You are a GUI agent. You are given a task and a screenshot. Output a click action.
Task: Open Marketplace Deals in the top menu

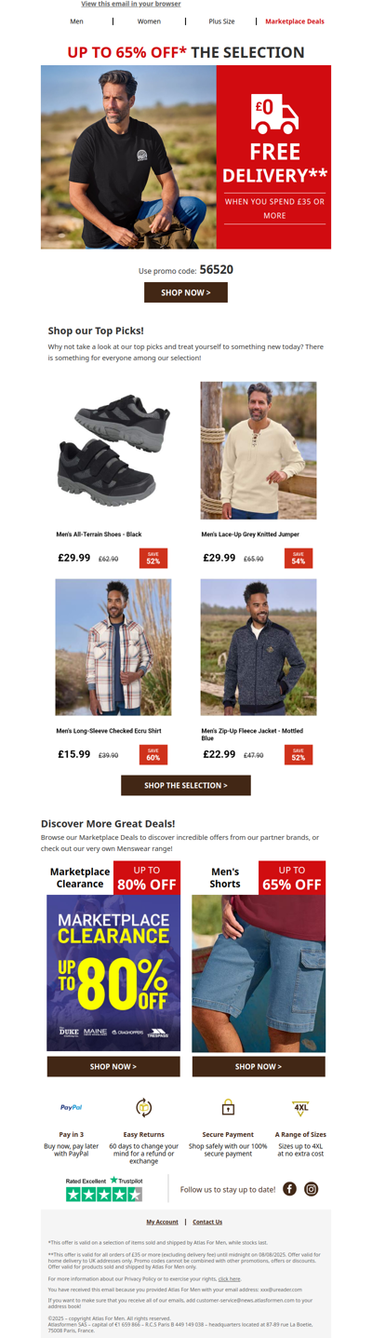[295, 20]
